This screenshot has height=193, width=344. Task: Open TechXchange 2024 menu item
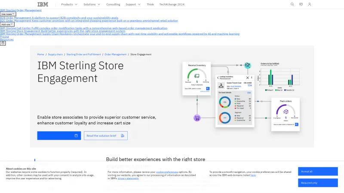(172, 4)
